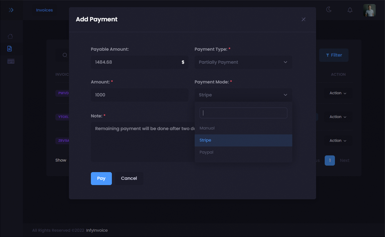Toggle dark mode with the moon icon
The height and width of the screenshot is (237, 385).
point(329,10)
